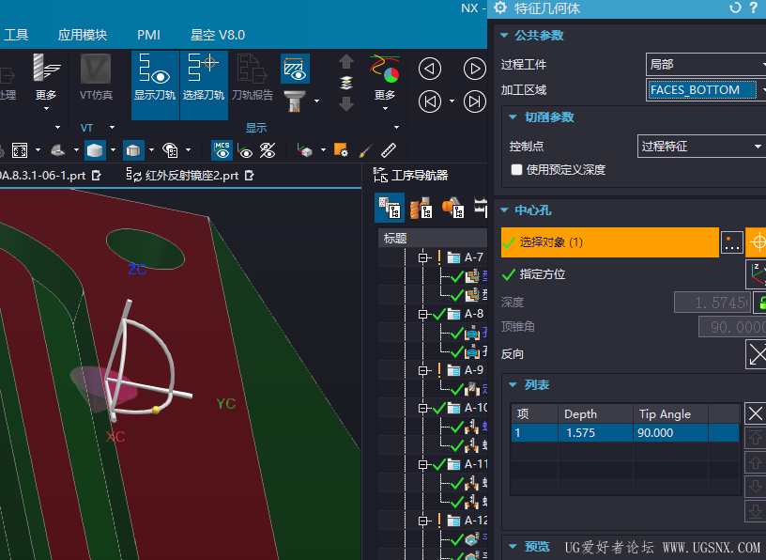This screenshot has height=560, width=766.
Task: Select the A-10 program group
Action: click(x=475, y=408)
